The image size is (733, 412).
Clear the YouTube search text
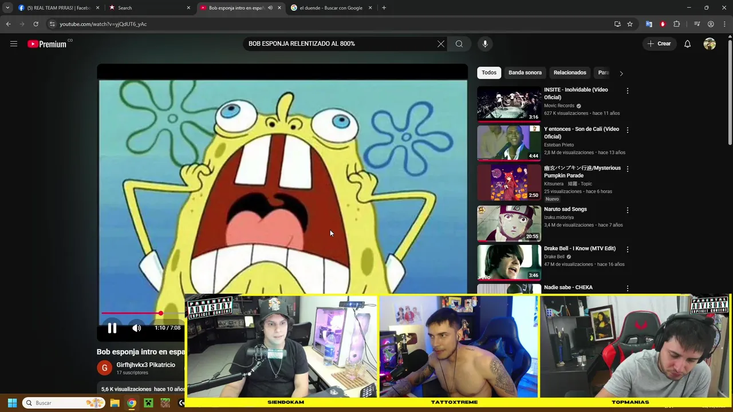(441, 43)
